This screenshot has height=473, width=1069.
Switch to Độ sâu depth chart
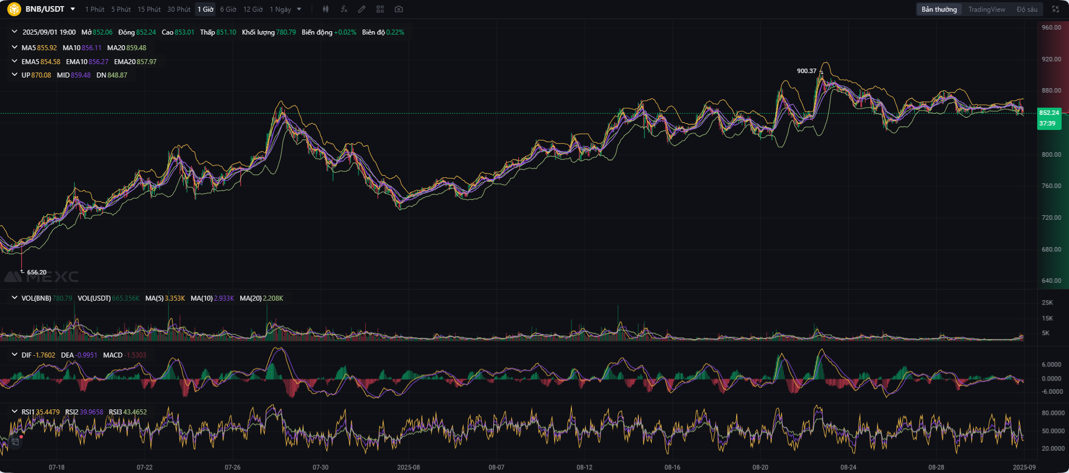point(1027,9)
